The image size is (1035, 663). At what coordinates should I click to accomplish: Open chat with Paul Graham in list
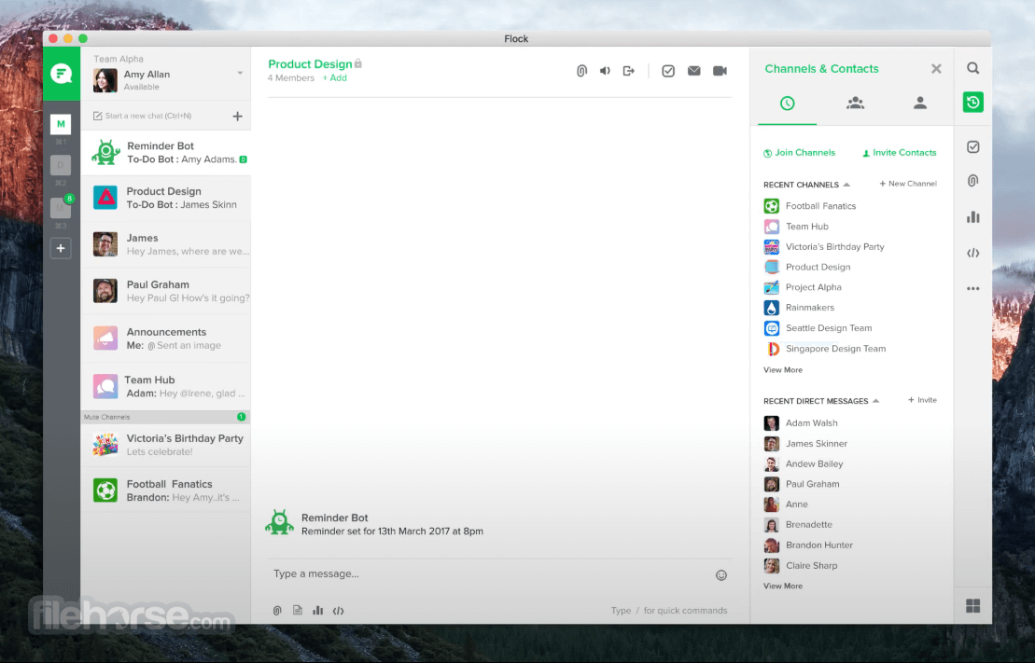point(165,291)
